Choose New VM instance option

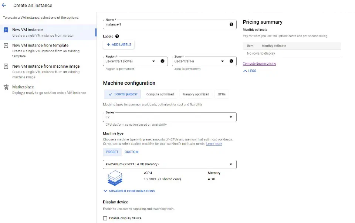pos(48,32)
